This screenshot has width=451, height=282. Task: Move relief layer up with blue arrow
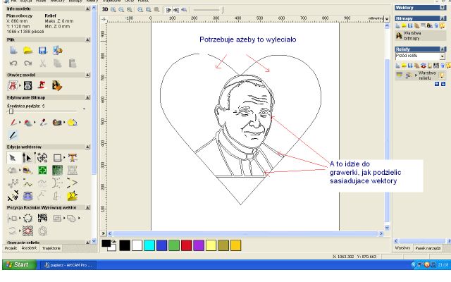click(437, 84)
